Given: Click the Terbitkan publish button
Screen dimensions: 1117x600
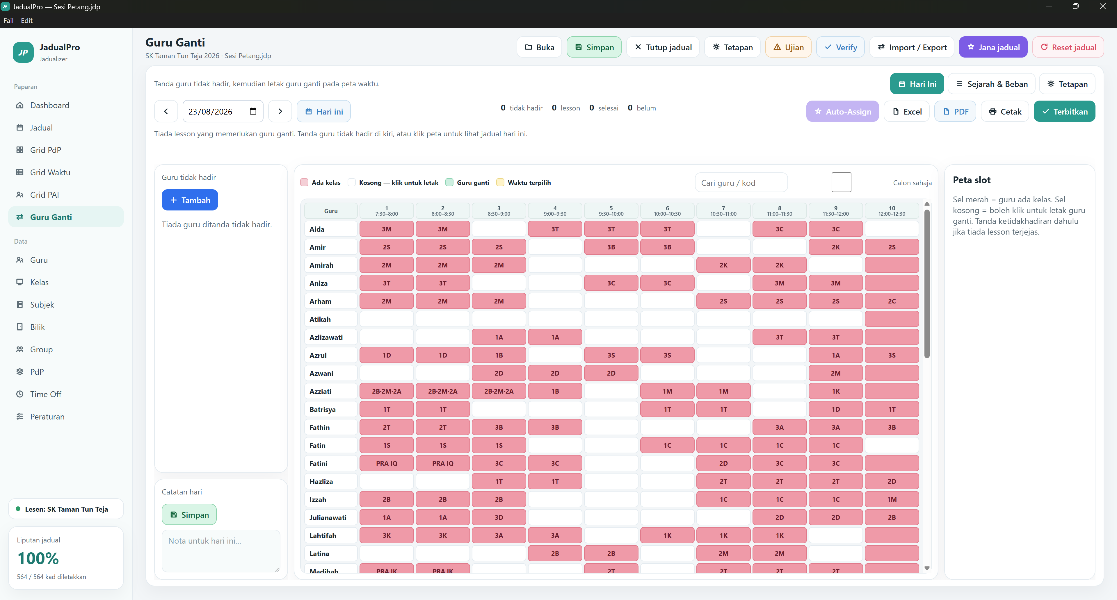Looking at the screenshot, I should click(1064, 111).
